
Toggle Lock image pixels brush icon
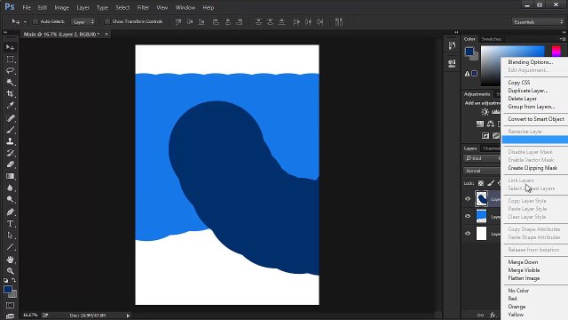pos(491,183)
